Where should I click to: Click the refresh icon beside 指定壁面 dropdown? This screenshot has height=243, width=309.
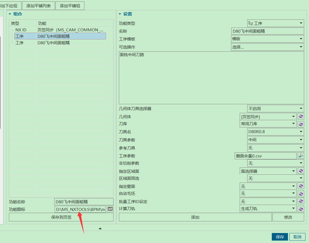pyautogui.click(x=301, y=186)
